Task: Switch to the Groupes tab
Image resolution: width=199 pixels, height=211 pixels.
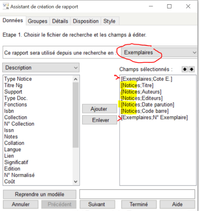Action: (37, 21)
